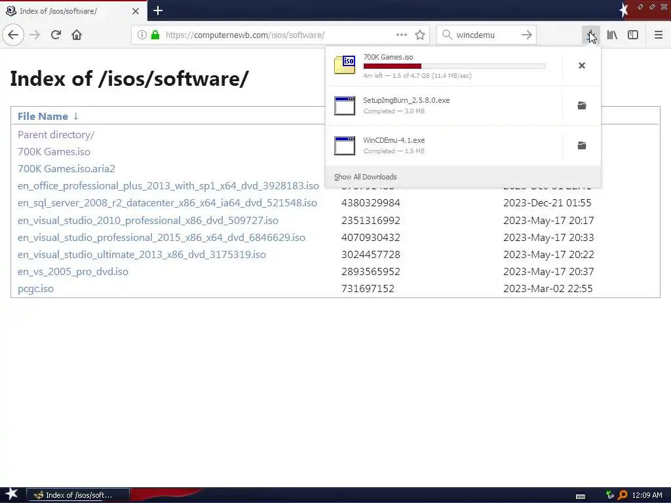
Task: Bookmark this page with the star
Action: pyautogui.click(x=420, y=35)
